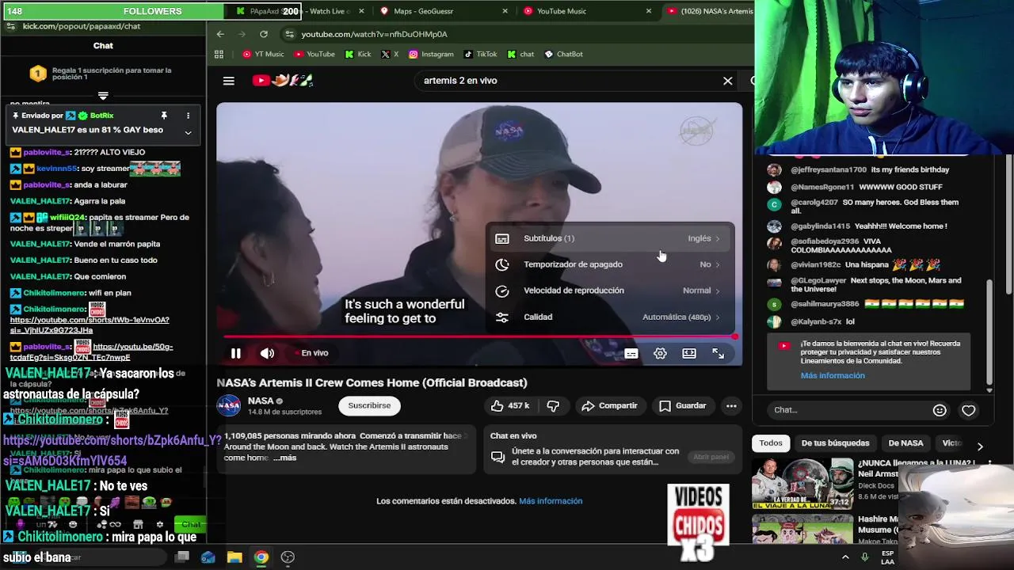Select the 'De NASA' chip
This screenshot has height=570, width=1014.
click(905, 443)
